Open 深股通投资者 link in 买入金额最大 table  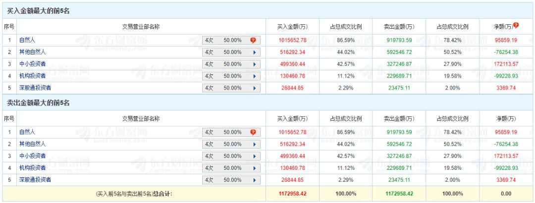click(35, 88)
